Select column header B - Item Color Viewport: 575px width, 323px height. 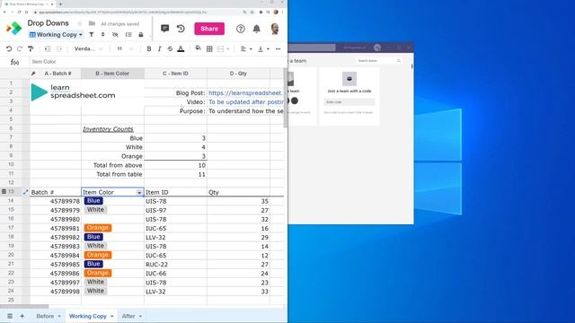point(112,74)
